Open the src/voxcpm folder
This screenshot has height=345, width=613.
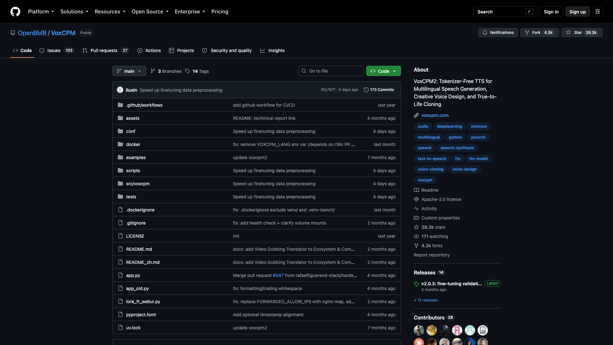click(x=138, y=184)
